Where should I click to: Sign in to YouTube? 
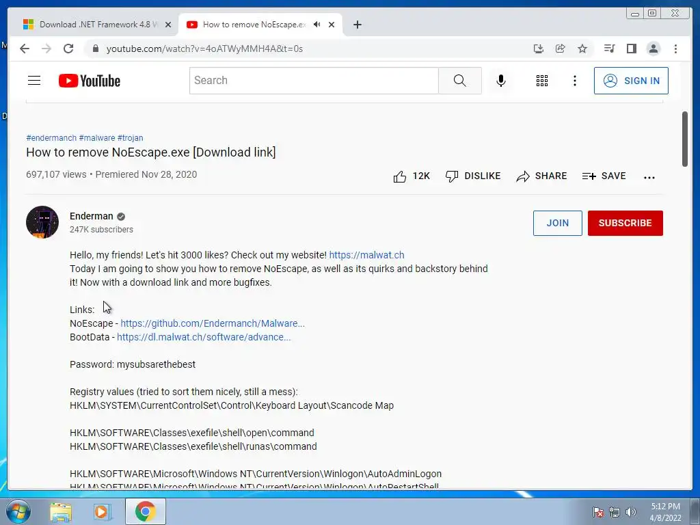point(631,81)
